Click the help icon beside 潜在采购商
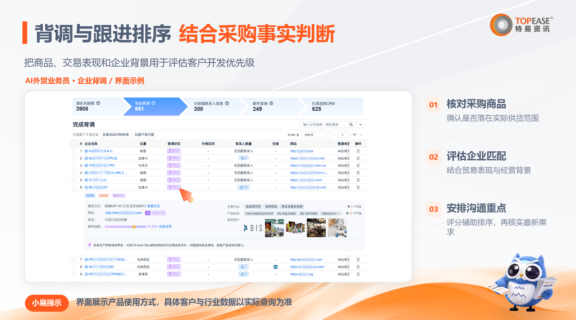Viewport: 576px width, 320px height. pyautogui.click(x=98, y=103)
